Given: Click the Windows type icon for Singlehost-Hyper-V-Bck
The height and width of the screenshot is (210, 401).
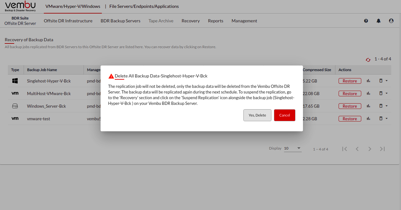Looking at the screenshot, I should 15,81.
